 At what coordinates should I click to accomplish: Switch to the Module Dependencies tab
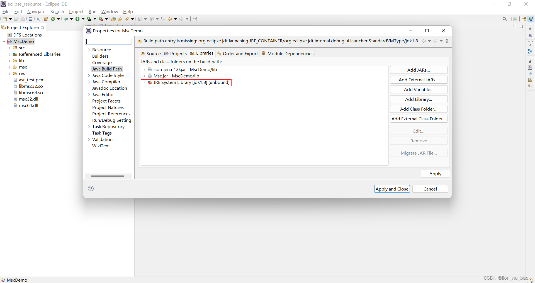[x=287, y=53]
